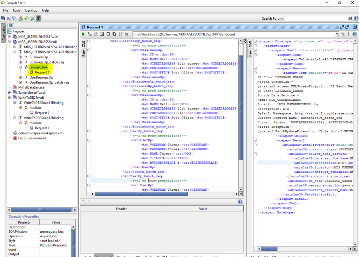Click the endpoint URL text field
The width and height of the screenshot is (359, 257).
click(x=233, y=34)
